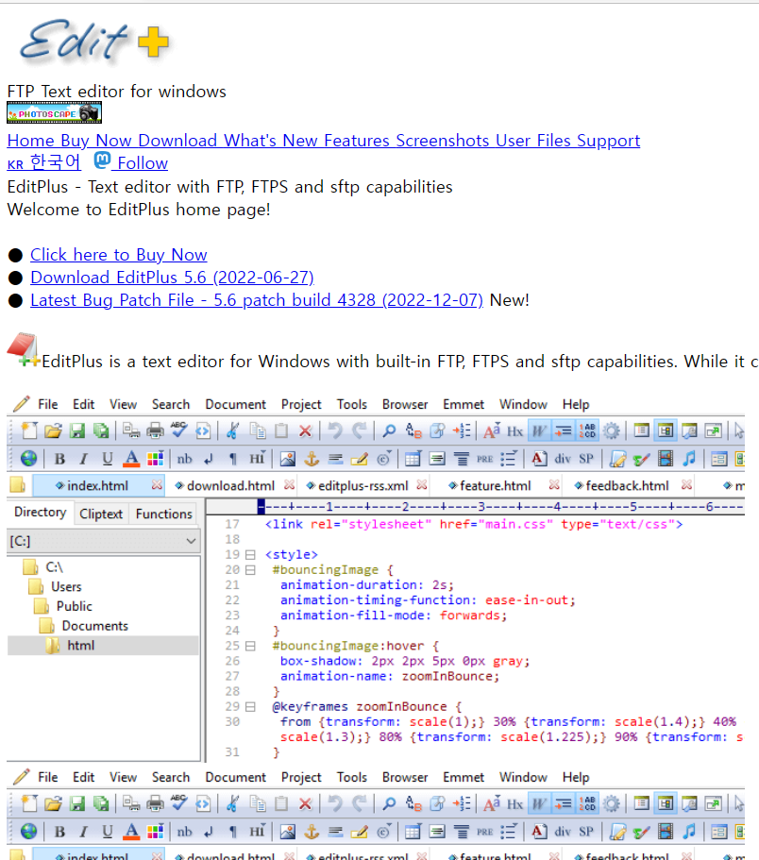Viewport: 759px width, 860px height.
Task: Click the ABC spell check icon in upper screenshot
Action: coord(178,431)
